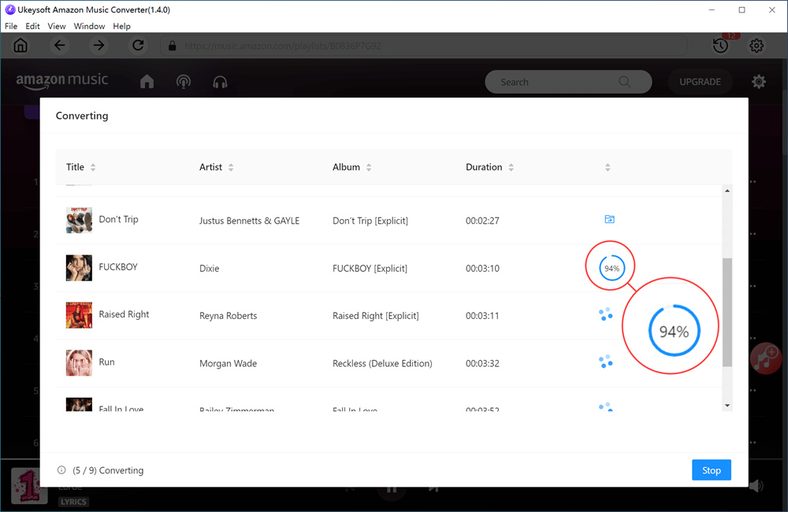Click the UPGRADE button

click(x=700, y=82)
